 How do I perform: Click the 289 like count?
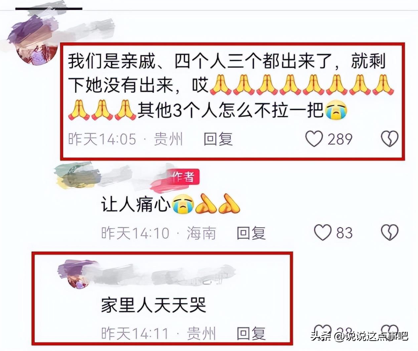[340, 139]
